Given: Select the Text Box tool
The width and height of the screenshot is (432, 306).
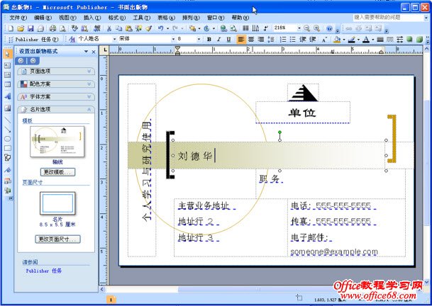Looking at the screenshot, I should 7,65.
